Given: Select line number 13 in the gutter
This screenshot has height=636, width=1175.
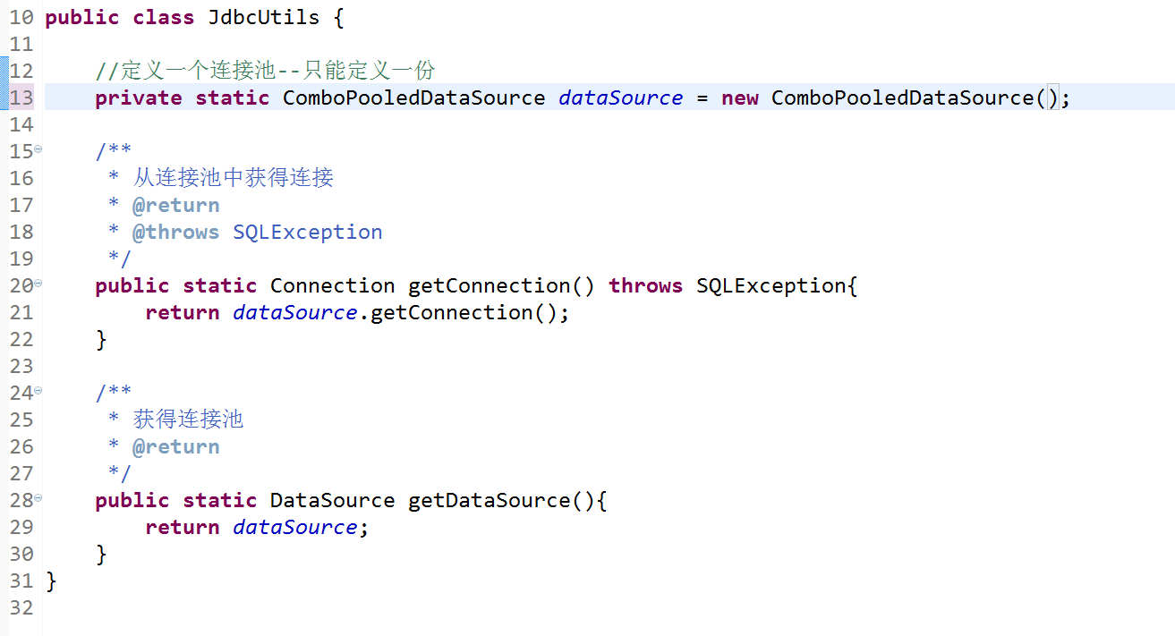Looking at the screenshot, I should (x=21, y=98).
